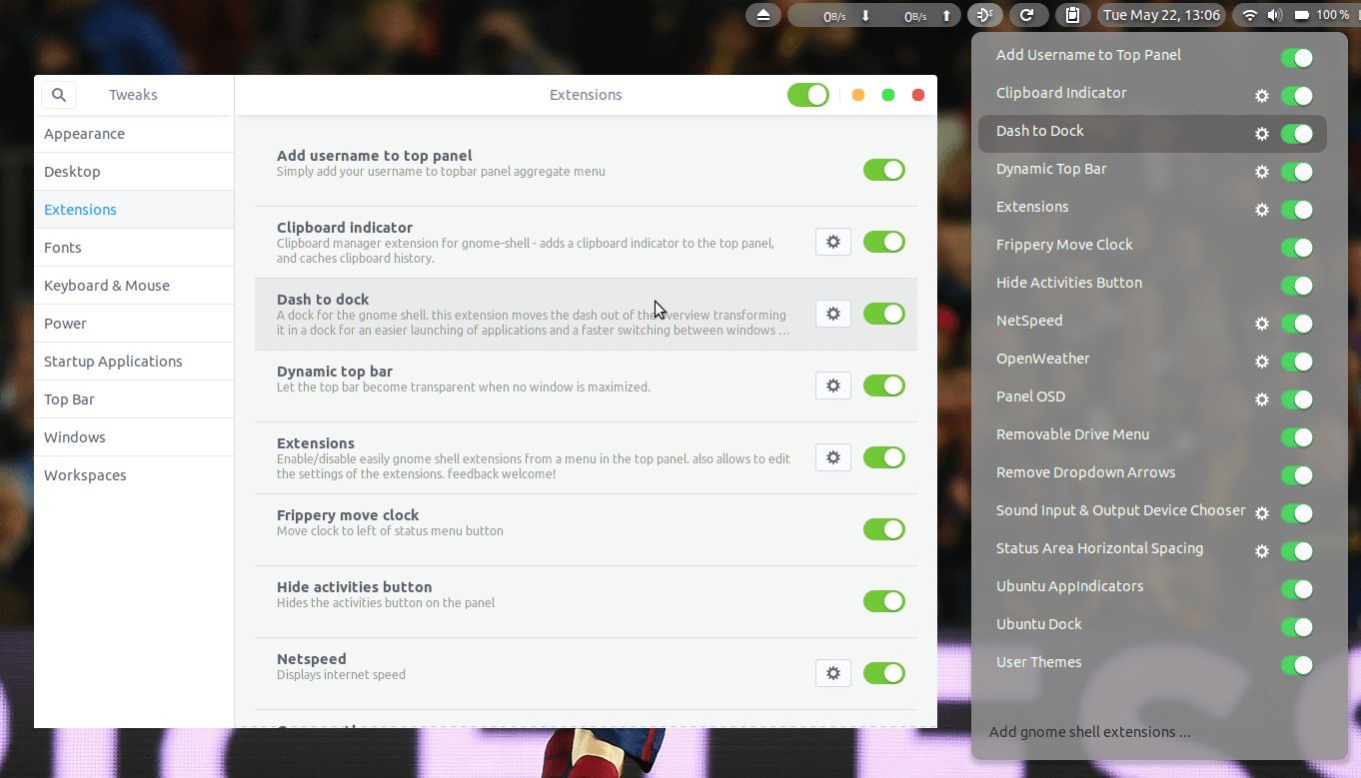The height and width of the screenshot is (778, 1361).
Task: Toggle Dynamic top bar switch in Tweaks
Action: (x=884, y=386)
